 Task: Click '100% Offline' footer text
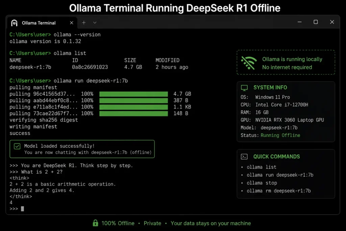(x=118, y=223)
